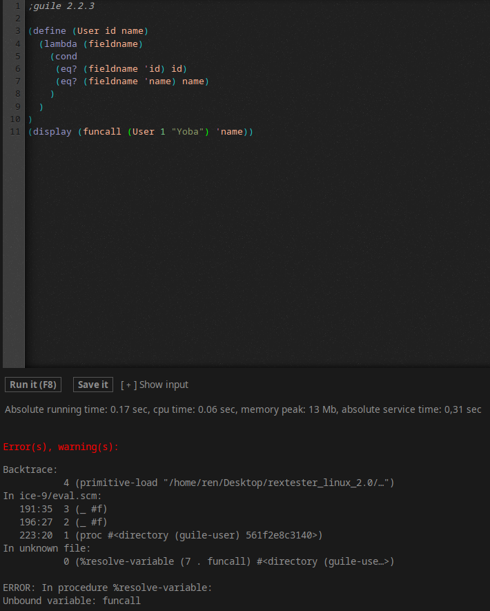
Task: Click line number 11 in the gutter
Action: (x=15, y=131)
